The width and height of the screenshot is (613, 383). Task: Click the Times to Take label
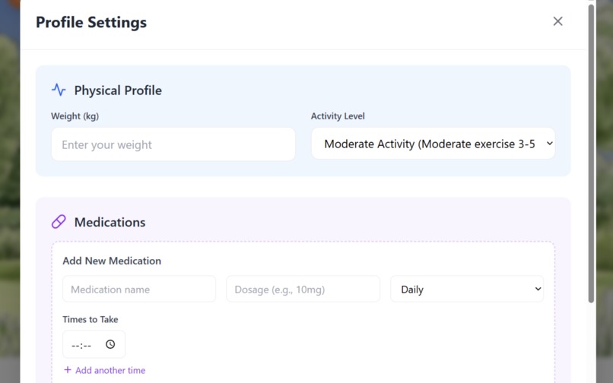pos(91,319)
